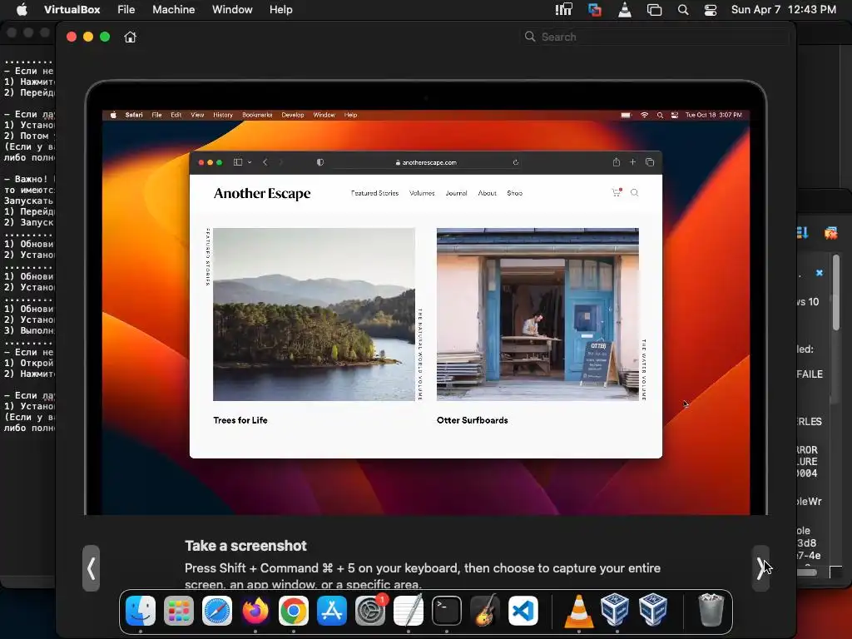Open Spotlight search in the menu bar
The height and width of the screenshot is (639, 852).
click(x=683, y=10)
